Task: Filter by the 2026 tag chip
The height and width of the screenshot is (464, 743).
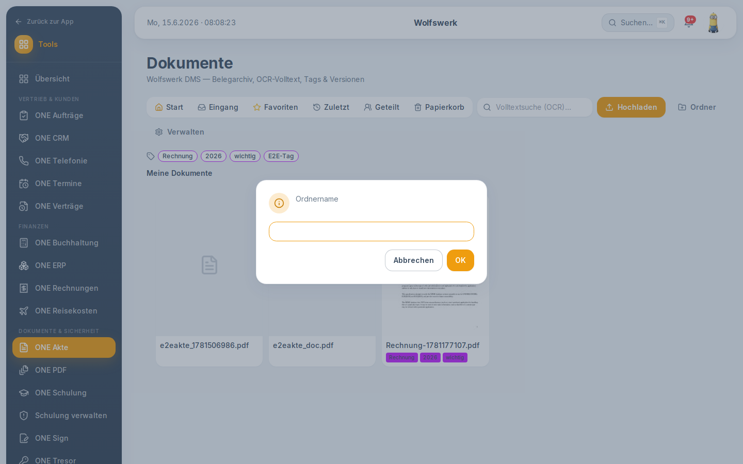Action: tap(214, 156)
